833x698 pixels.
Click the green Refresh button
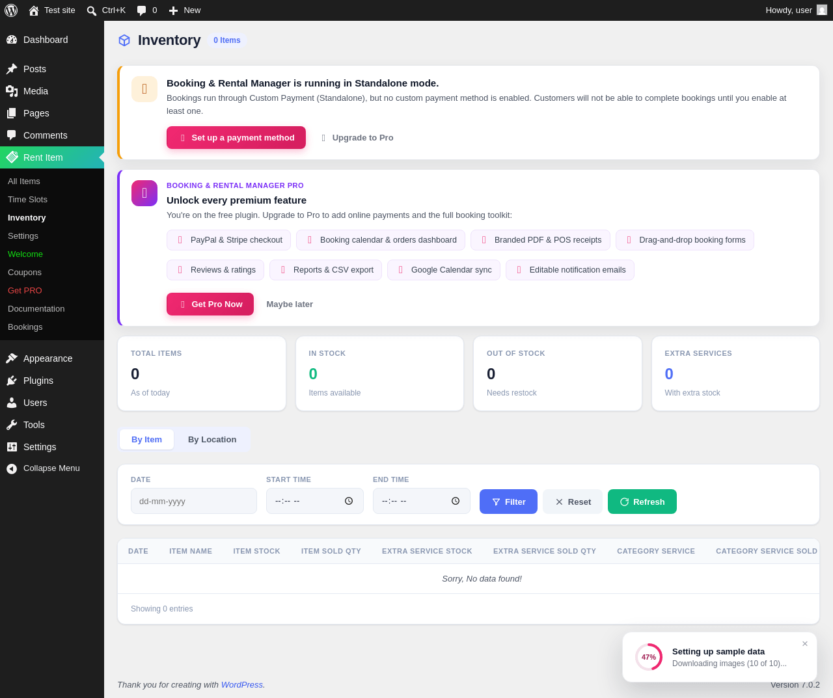point(642,502)
